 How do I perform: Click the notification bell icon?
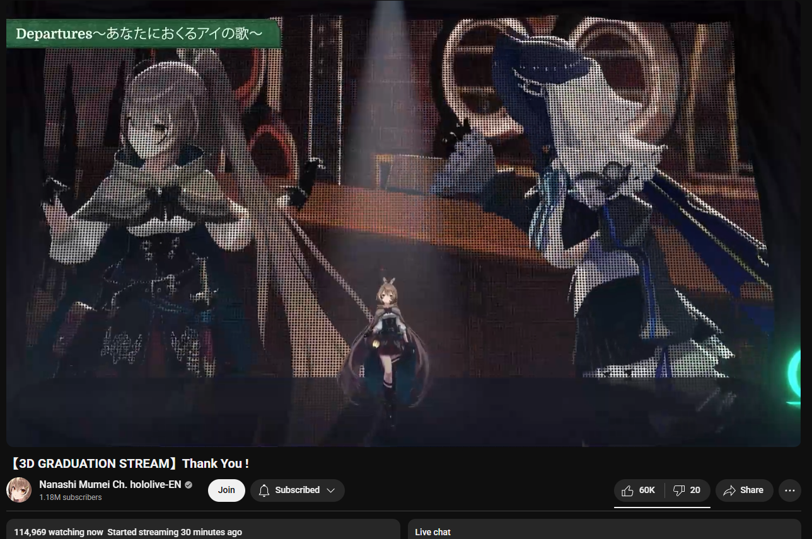(264, 490)
